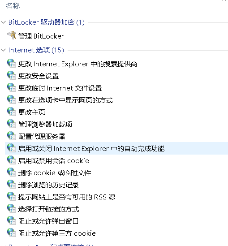Select 更改在选项卡中显示网页的方式

pyautogui.click(x=65, y=100)
